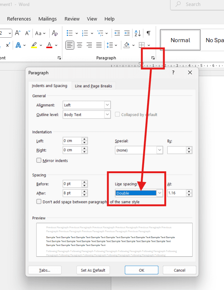Click the Sort A-Z icon
The height and width of the screenshot is (290, 224).
tap(138, 33)
